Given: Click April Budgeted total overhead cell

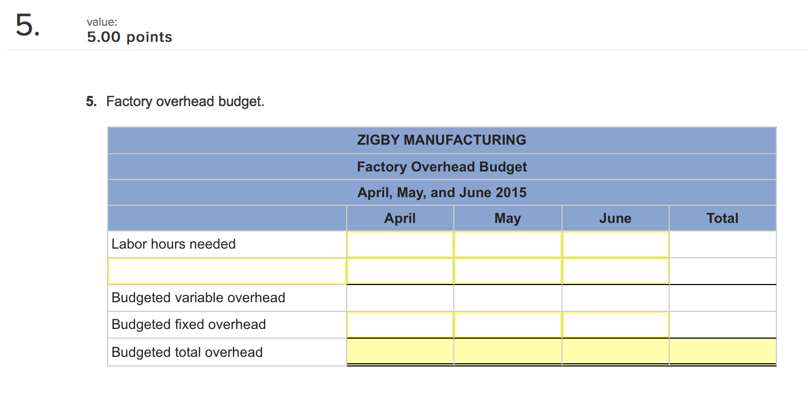Looking at the screenshot, I should [x=400, y=352].
